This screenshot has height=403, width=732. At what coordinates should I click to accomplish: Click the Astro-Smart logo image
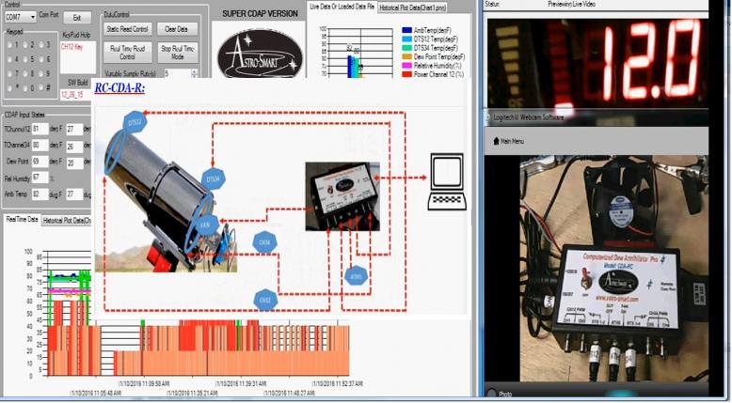(x=260, y=54)
